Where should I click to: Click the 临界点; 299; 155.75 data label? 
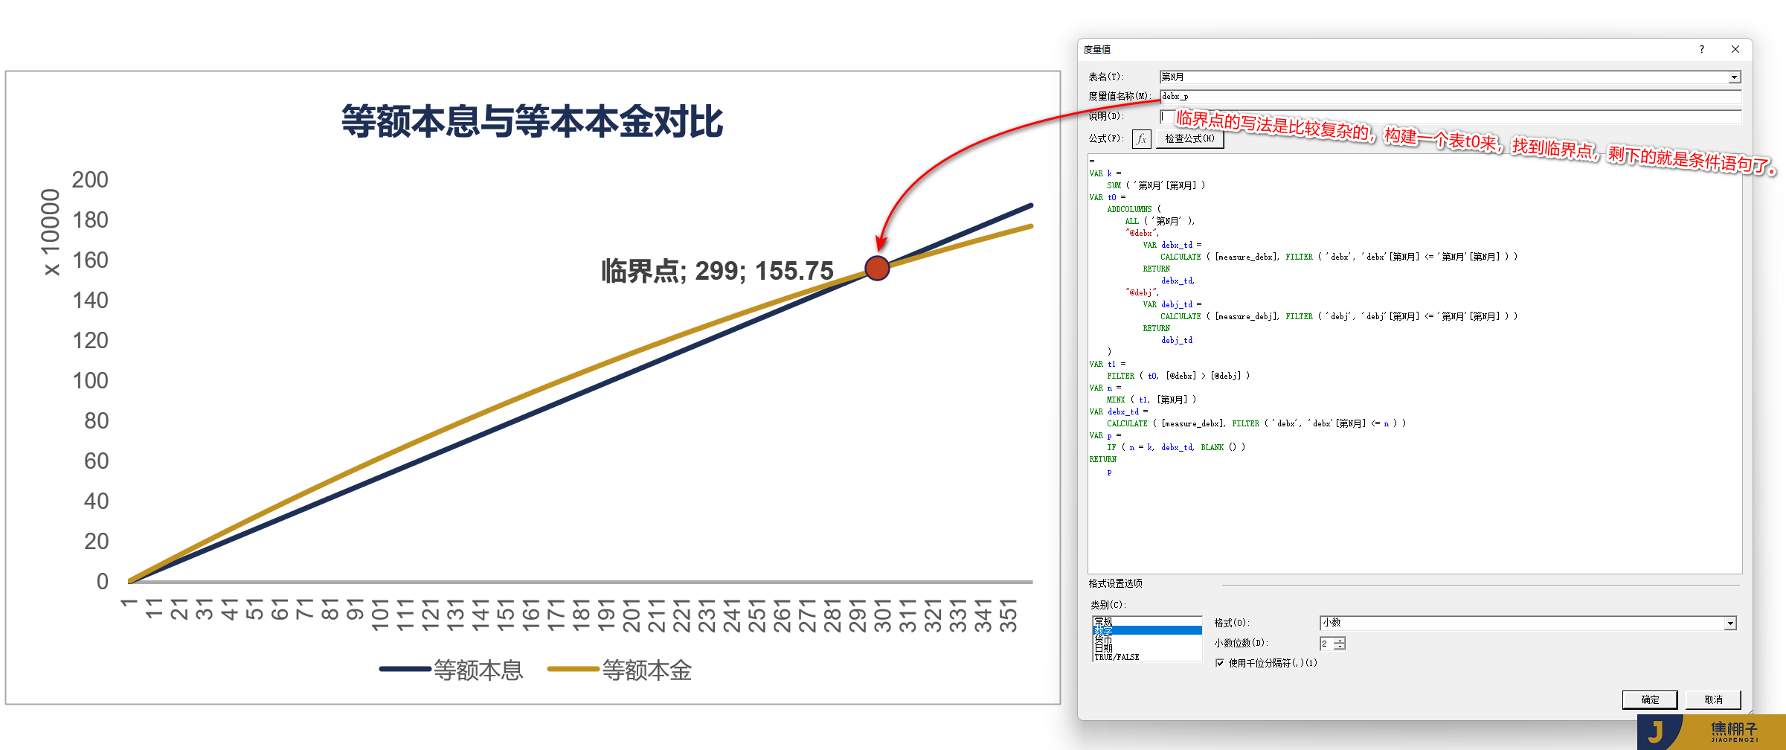tap(717, 271)
